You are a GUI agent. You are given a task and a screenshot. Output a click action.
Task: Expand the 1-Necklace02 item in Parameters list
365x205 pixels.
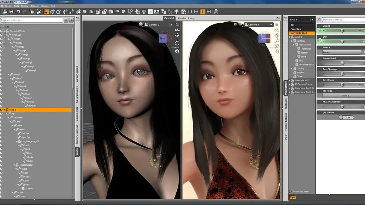289,80
